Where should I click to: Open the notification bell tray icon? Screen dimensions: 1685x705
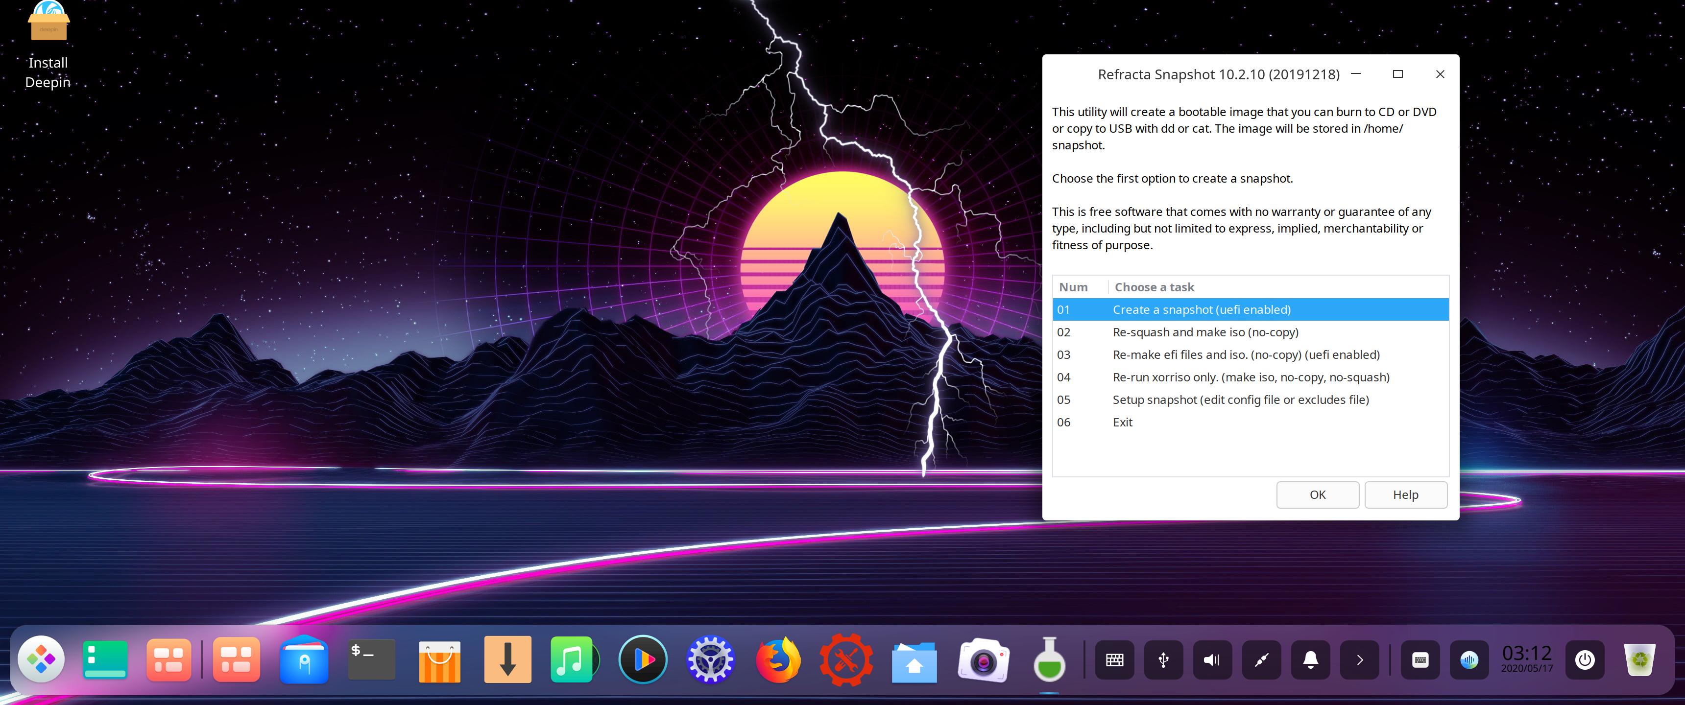1311,660
